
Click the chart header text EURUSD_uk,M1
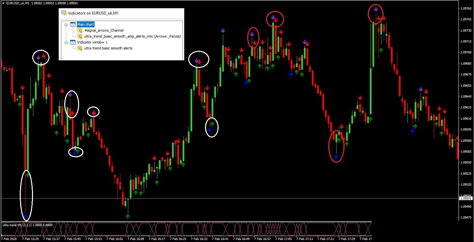click(x=17, y=3)
